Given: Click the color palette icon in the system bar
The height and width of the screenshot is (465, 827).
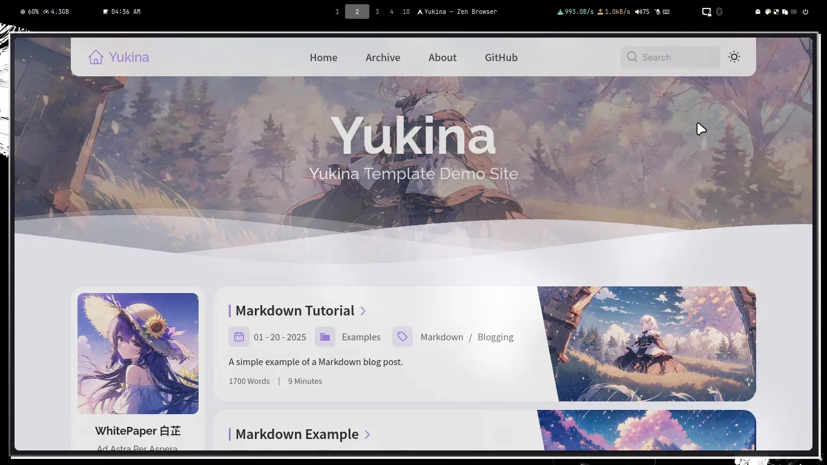Looking at the screenshot, I should pyautogui.click(x=768, y=12).
